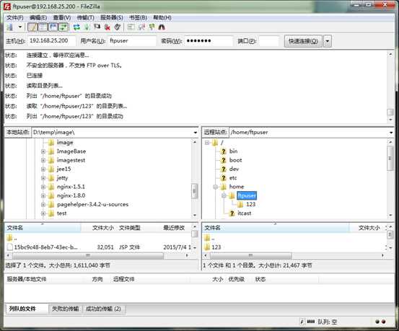
Task: Click the port input field
Action: (269, 41)
